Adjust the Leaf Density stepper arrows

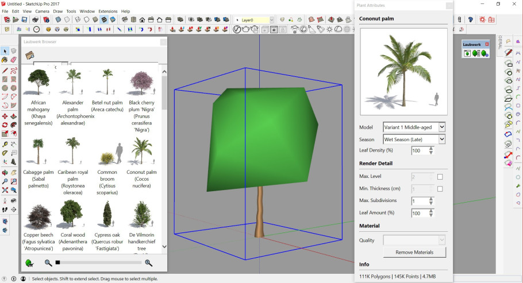431,150
